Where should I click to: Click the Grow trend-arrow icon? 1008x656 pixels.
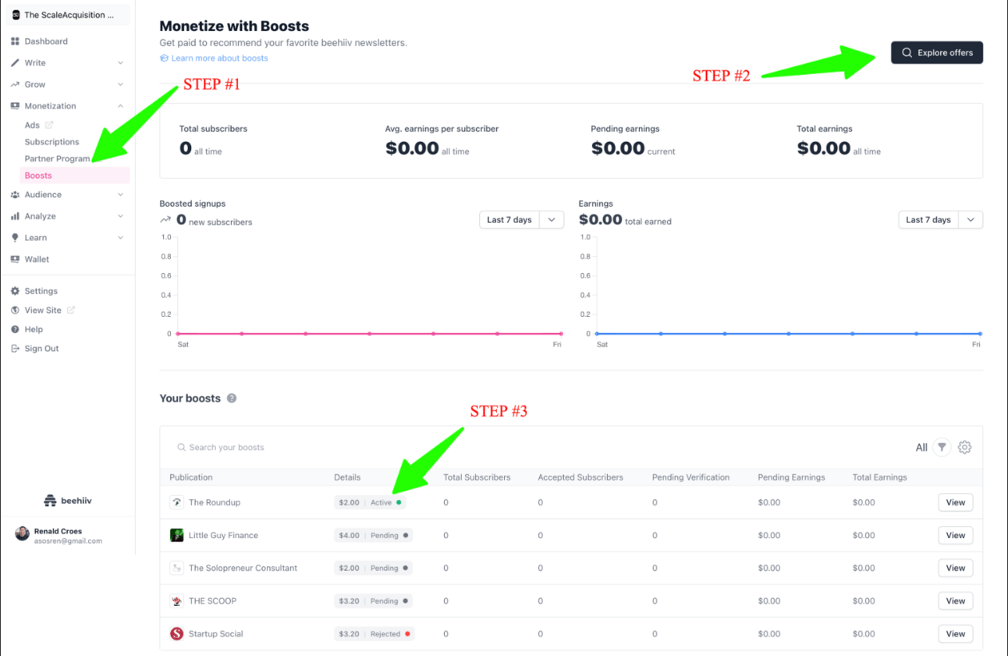pos(15,84)
